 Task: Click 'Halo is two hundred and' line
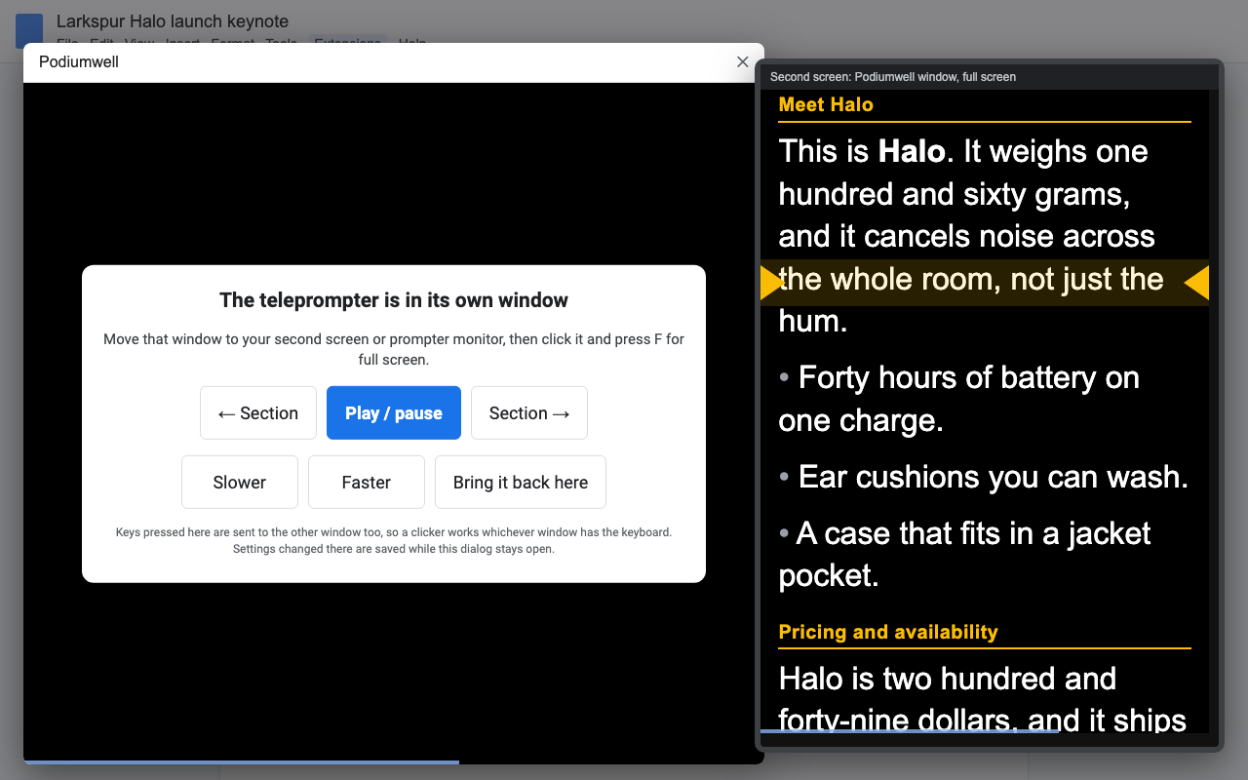tap(948, 679)
